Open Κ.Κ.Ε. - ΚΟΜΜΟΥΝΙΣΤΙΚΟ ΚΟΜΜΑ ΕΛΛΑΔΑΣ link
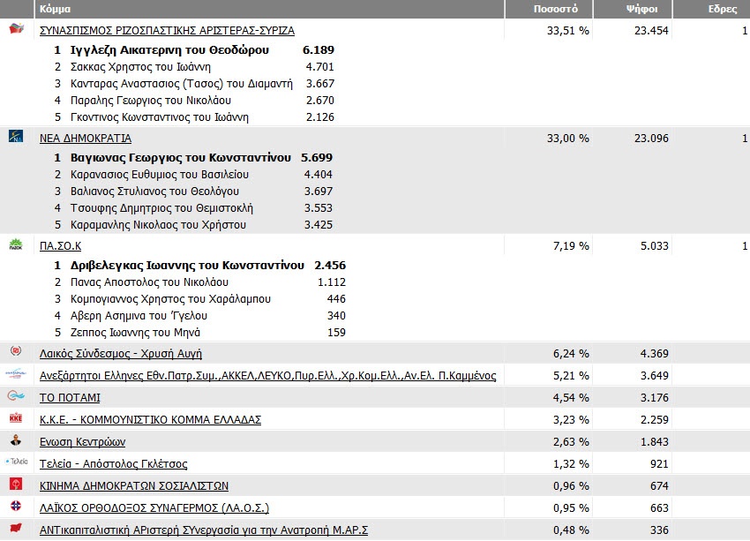 (x=150, y=419)
